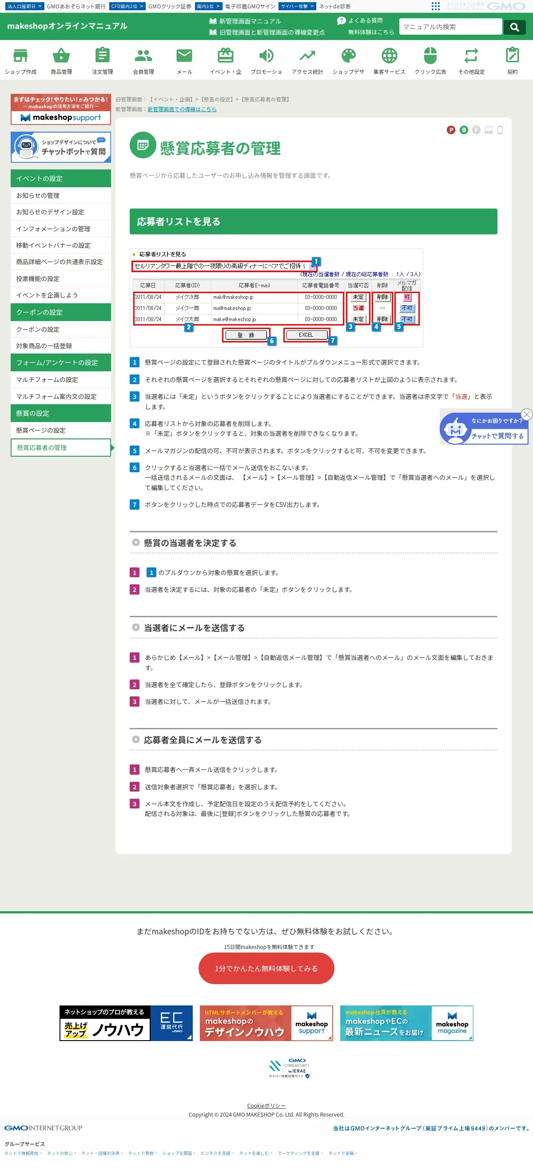Click the green B plan badge
The height and width of the screenshot is (1174, 533).
point(464,130)
